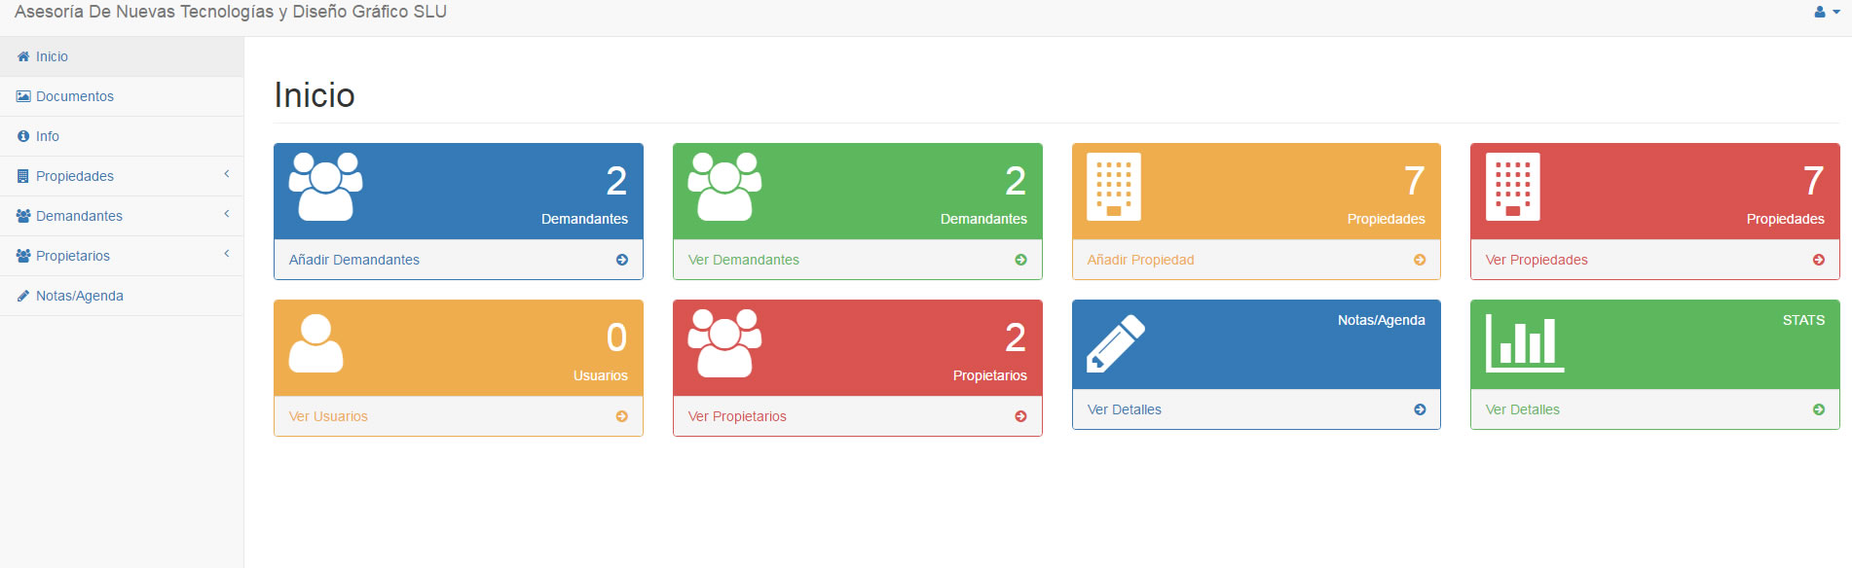The image size is (1852, 568).
Task: Open Notas/Agenda in the sidebar
Action: [79, 296]
